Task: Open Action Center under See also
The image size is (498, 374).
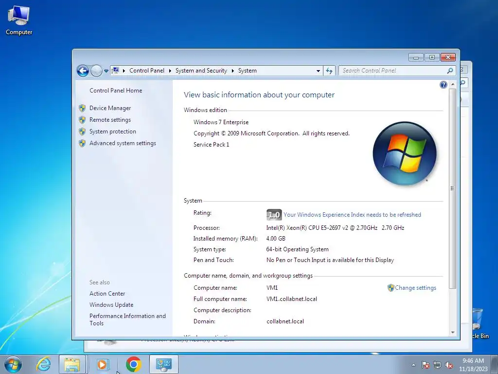Action: (x=107, y=294)
